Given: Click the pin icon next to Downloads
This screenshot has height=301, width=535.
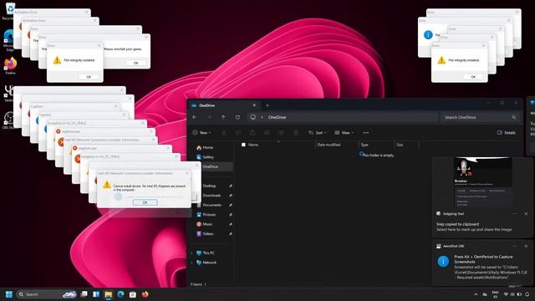Looking at the screenshot, I should (231, 195).
